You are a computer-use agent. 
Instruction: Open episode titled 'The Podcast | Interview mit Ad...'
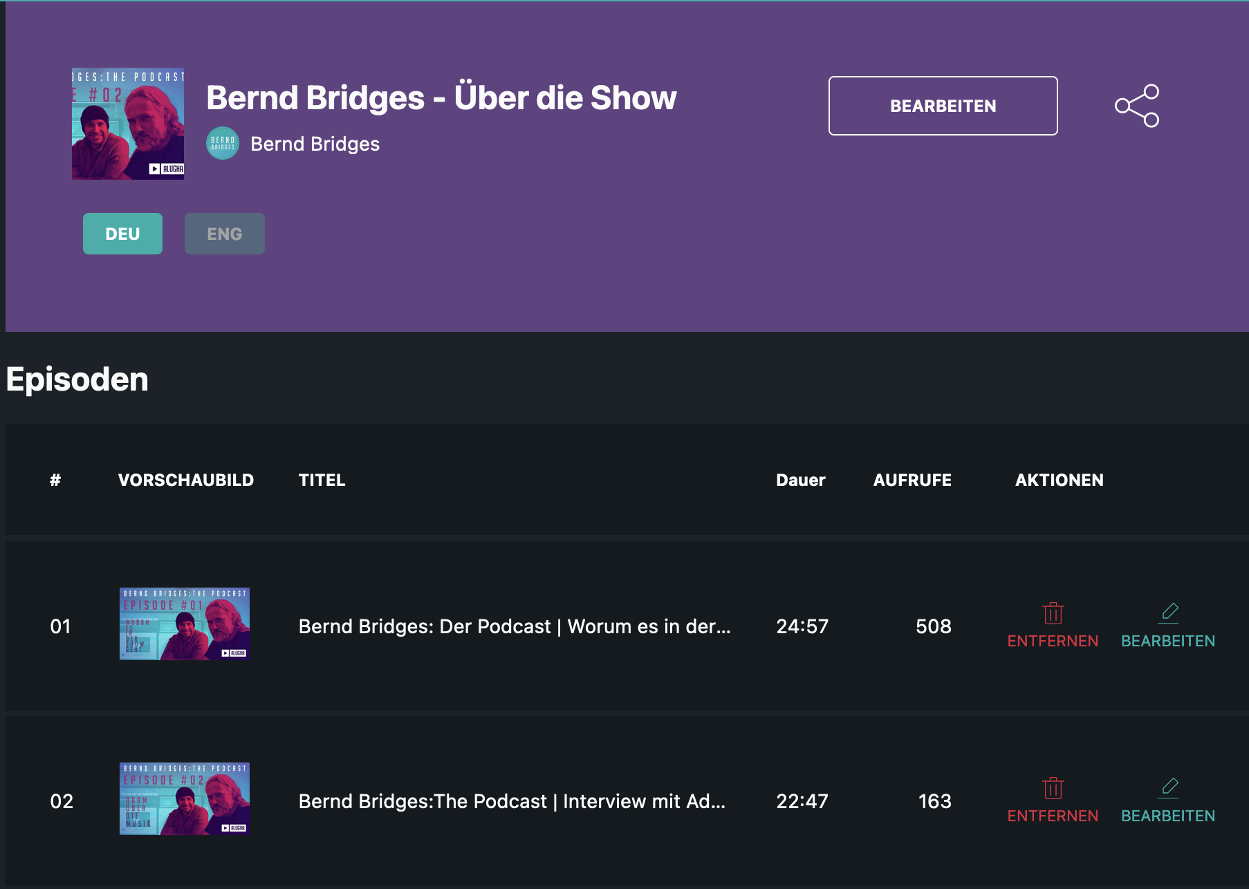pos(512,801)
